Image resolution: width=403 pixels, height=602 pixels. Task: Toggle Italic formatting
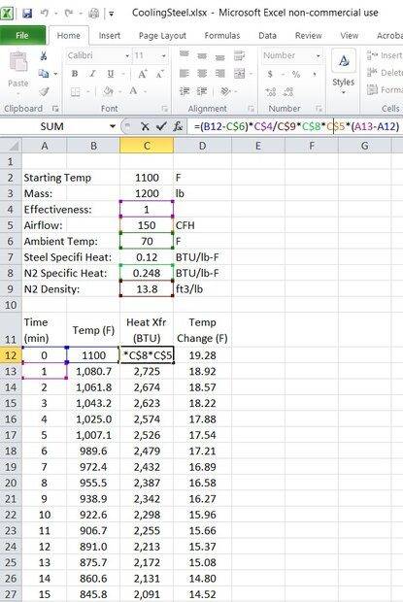(92, 74)
